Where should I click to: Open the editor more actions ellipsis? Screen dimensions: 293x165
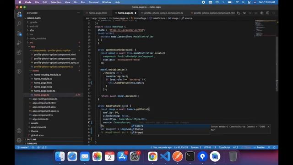274,13
